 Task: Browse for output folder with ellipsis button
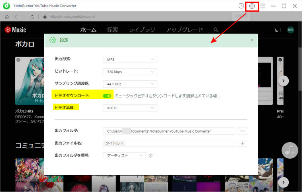(242, 131)
